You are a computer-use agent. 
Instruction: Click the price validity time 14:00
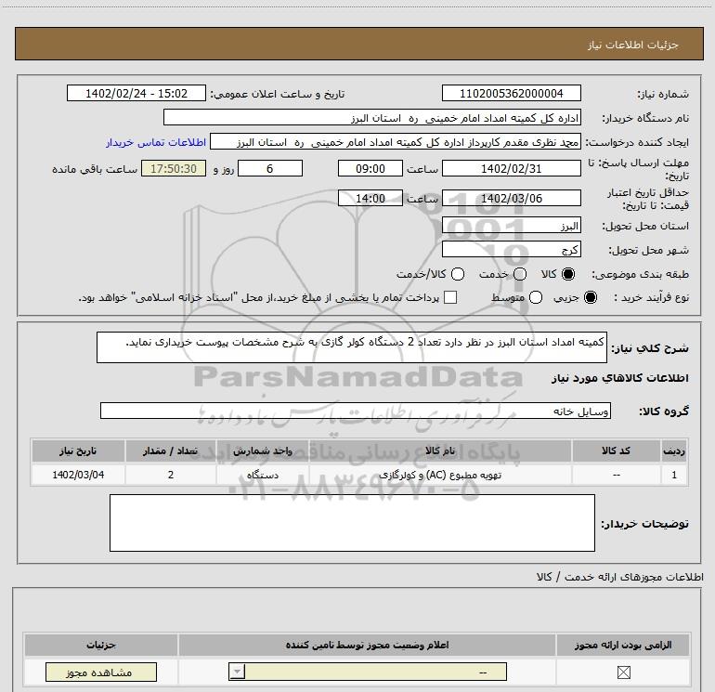click(x=370, y=198)
